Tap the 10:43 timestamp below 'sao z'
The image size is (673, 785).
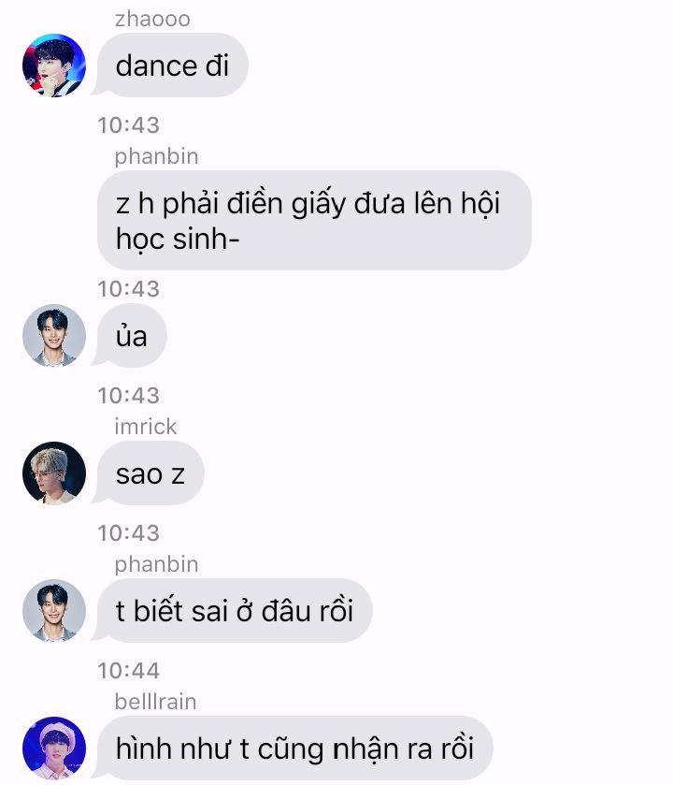pos(128,533)
